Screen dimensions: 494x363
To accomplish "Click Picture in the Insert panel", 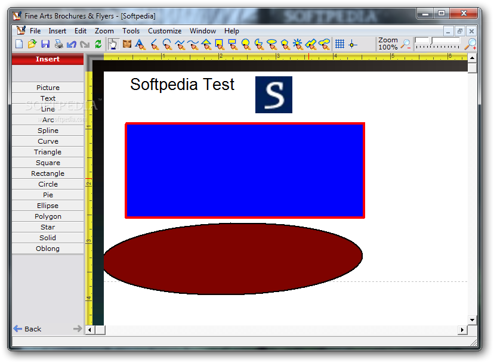I will 48,88.
